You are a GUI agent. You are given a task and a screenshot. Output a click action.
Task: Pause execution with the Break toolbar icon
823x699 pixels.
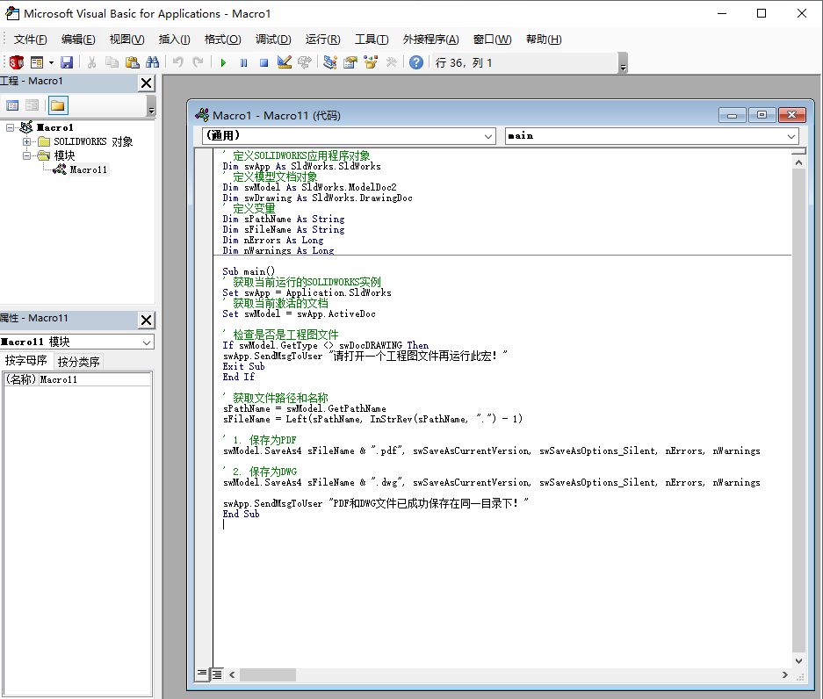point(243,62)
